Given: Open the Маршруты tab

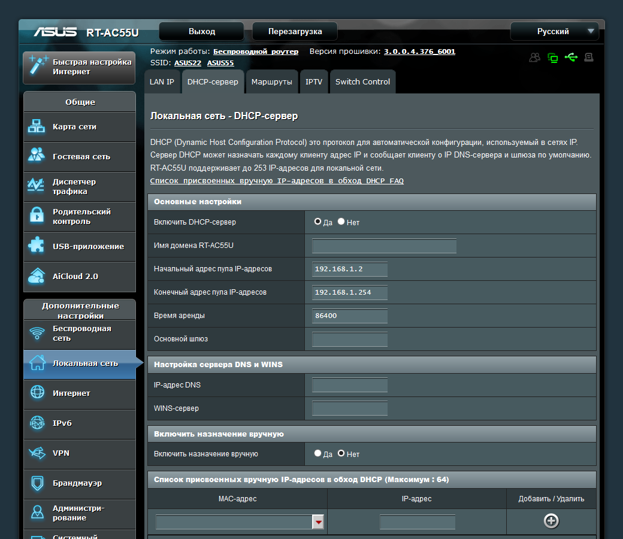Looking at the screenshot, I should click(272, 82).
